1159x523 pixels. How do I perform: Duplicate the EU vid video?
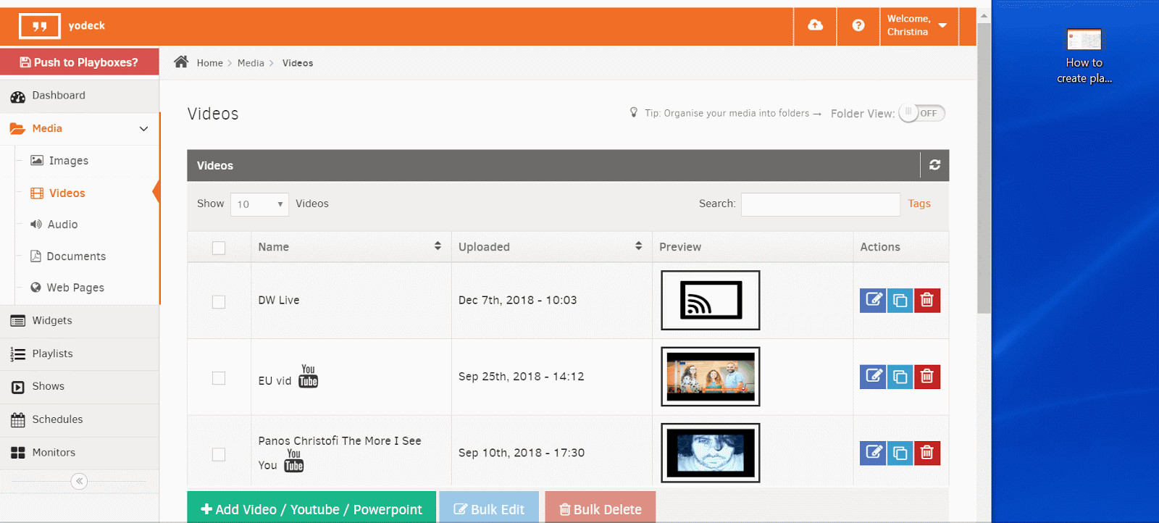pos(900,377)
